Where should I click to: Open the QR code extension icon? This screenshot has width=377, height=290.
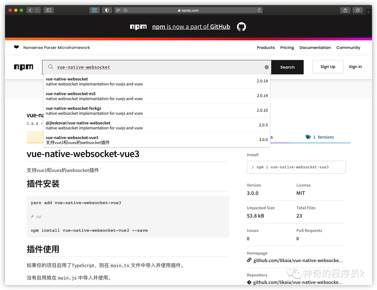click(95, 10)
